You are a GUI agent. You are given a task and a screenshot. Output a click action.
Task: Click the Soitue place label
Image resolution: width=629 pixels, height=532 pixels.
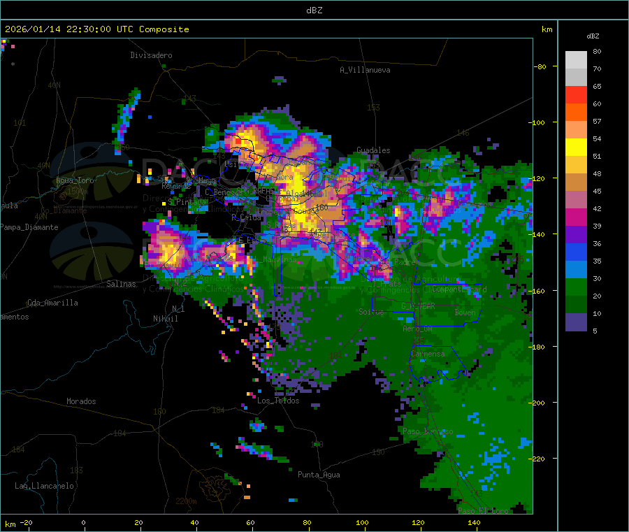pos(371,311)
